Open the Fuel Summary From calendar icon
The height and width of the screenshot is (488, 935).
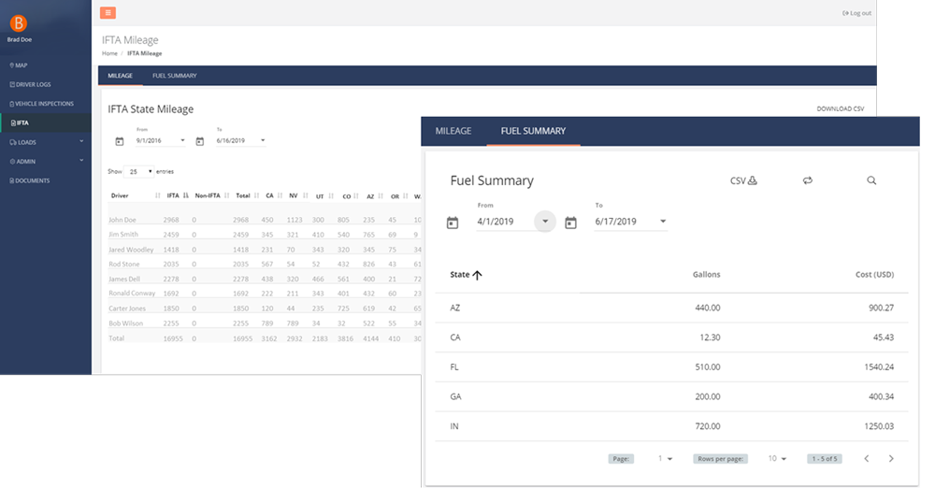click(453, 222)
